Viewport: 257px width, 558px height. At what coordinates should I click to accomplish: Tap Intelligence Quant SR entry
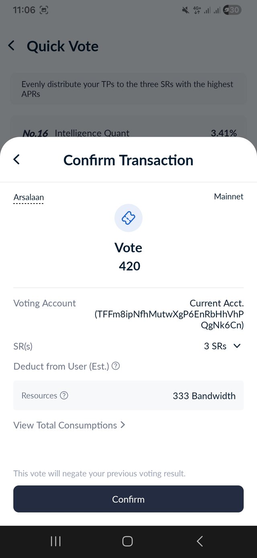point(92,133)
